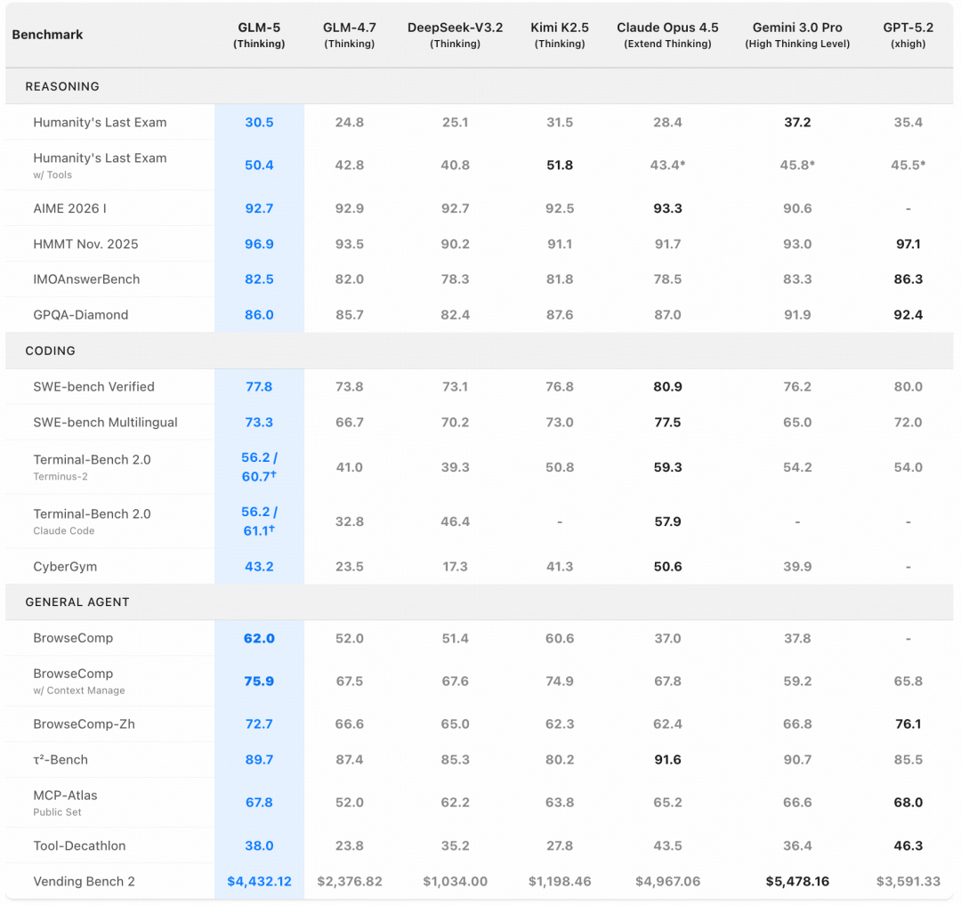Click the Benchmark header label

coord(47,35)
